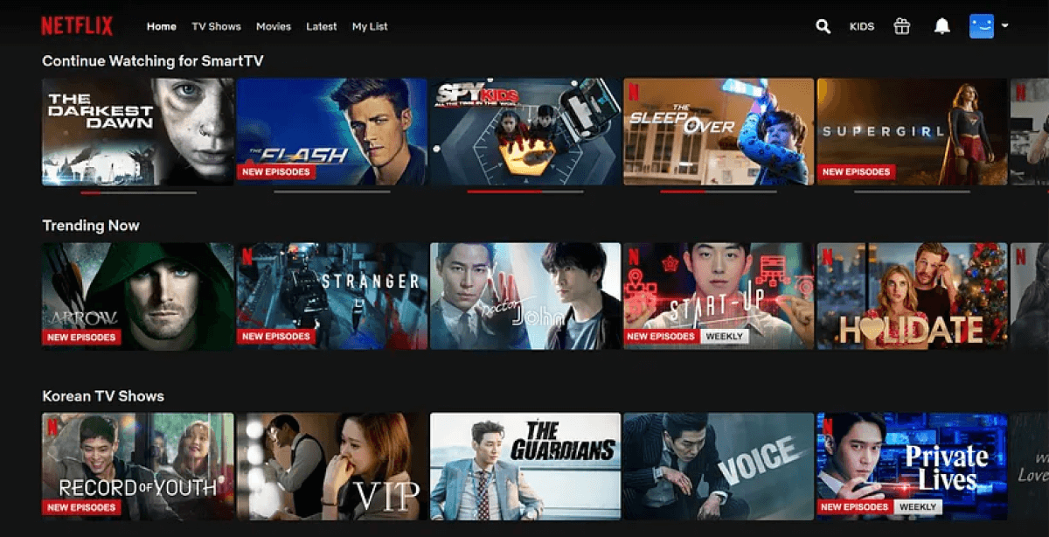The image size is (1049, 537).
Task: Click Netflix N logo on Private Lives
Action: [x=827, y=425]
